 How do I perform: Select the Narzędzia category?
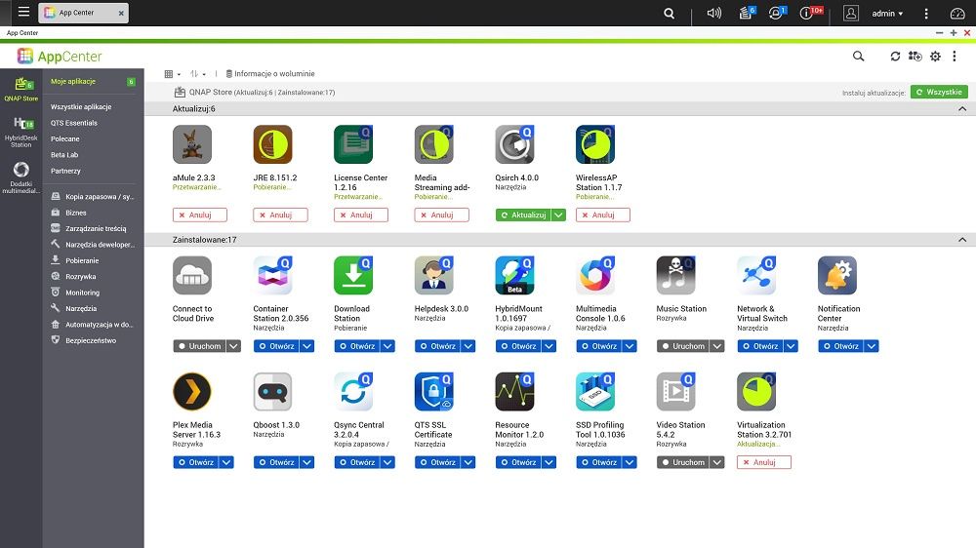click(81, 308)
